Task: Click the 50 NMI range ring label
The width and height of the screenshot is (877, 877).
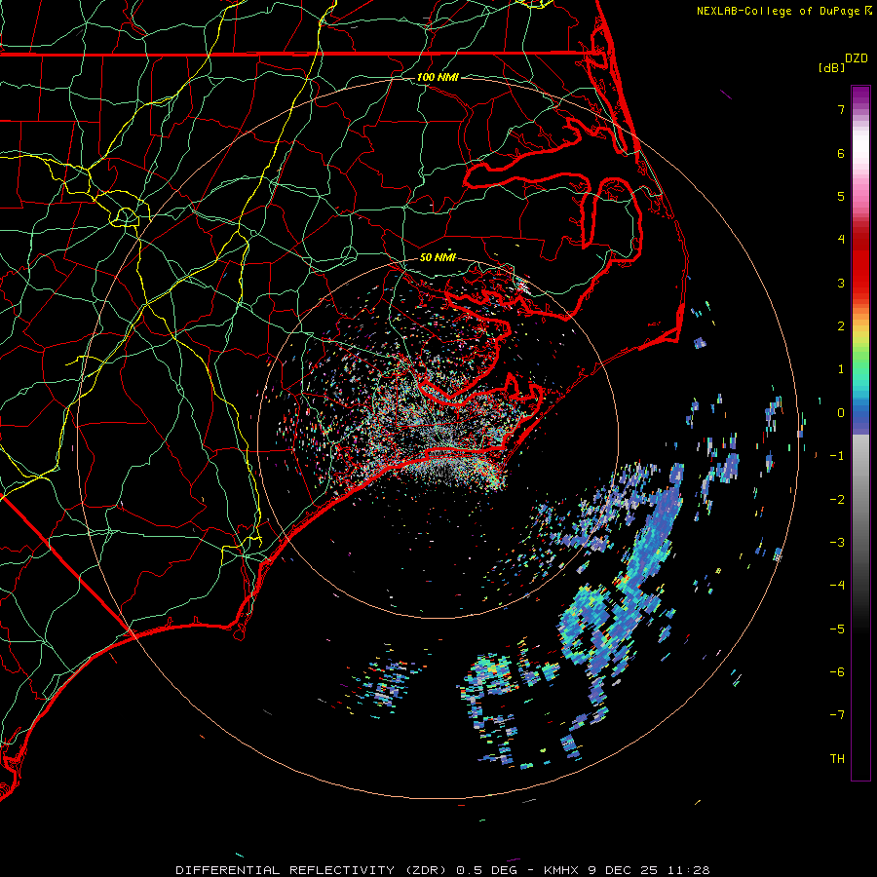Action: click(x=438, y=257)
